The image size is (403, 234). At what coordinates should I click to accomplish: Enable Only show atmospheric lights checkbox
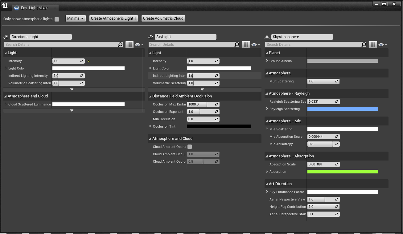pyautogui.click(x=57, y=19)
